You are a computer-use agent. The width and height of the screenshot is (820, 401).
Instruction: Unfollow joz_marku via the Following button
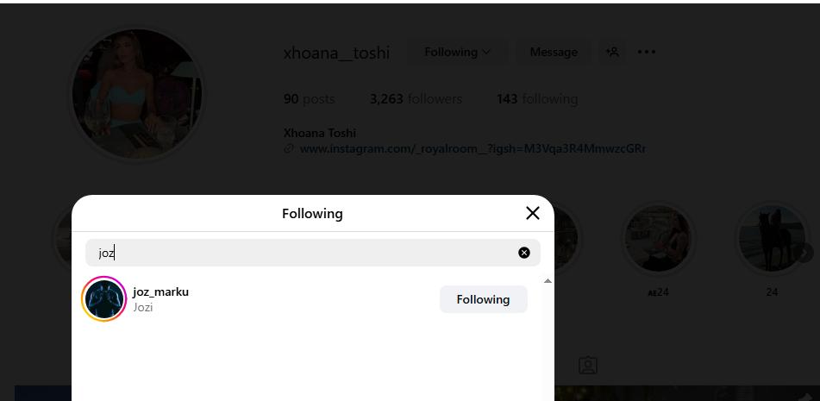(x=483, y=299)
